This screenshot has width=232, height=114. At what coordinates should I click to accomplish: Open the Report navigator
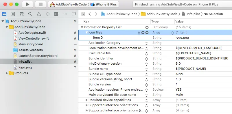pyautogui.click(x=73, y=14)
